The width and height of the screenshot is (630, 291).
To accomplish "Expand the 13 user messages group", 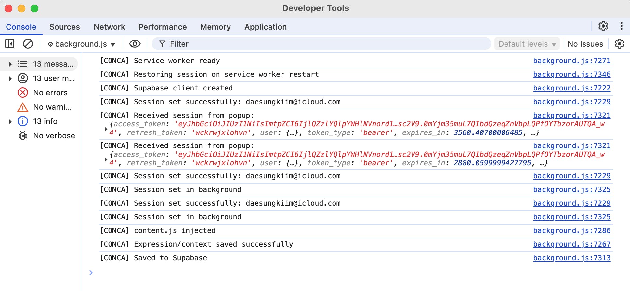I will 10,78.
